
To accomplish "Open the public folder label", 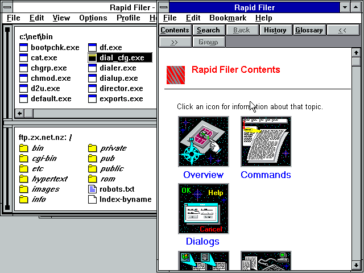I will [x=112, y=169].
